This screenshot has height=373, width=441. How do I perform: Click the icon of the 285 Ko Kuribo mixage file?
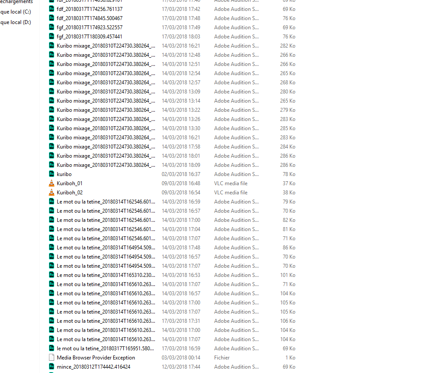[52, 128]
